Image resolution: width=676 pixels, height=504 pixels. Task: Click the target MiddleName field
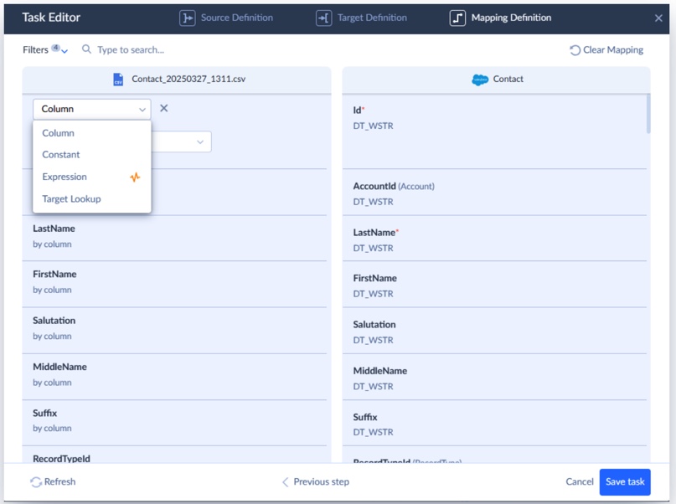(x=494, y=377)
